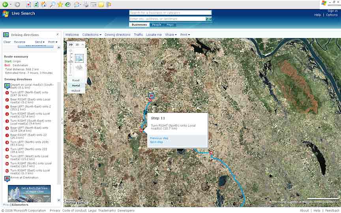Click the destination flag pin on map
This screenshot has height=213, width=341.
coord(152,96)
